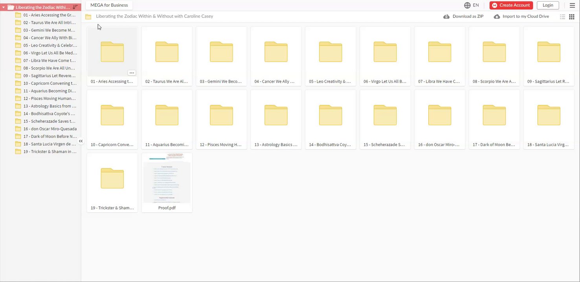Image resolution: width=580 pixels, height=282 pixels.
Task: Click the Create Account button
Action: tap(511, 5)
